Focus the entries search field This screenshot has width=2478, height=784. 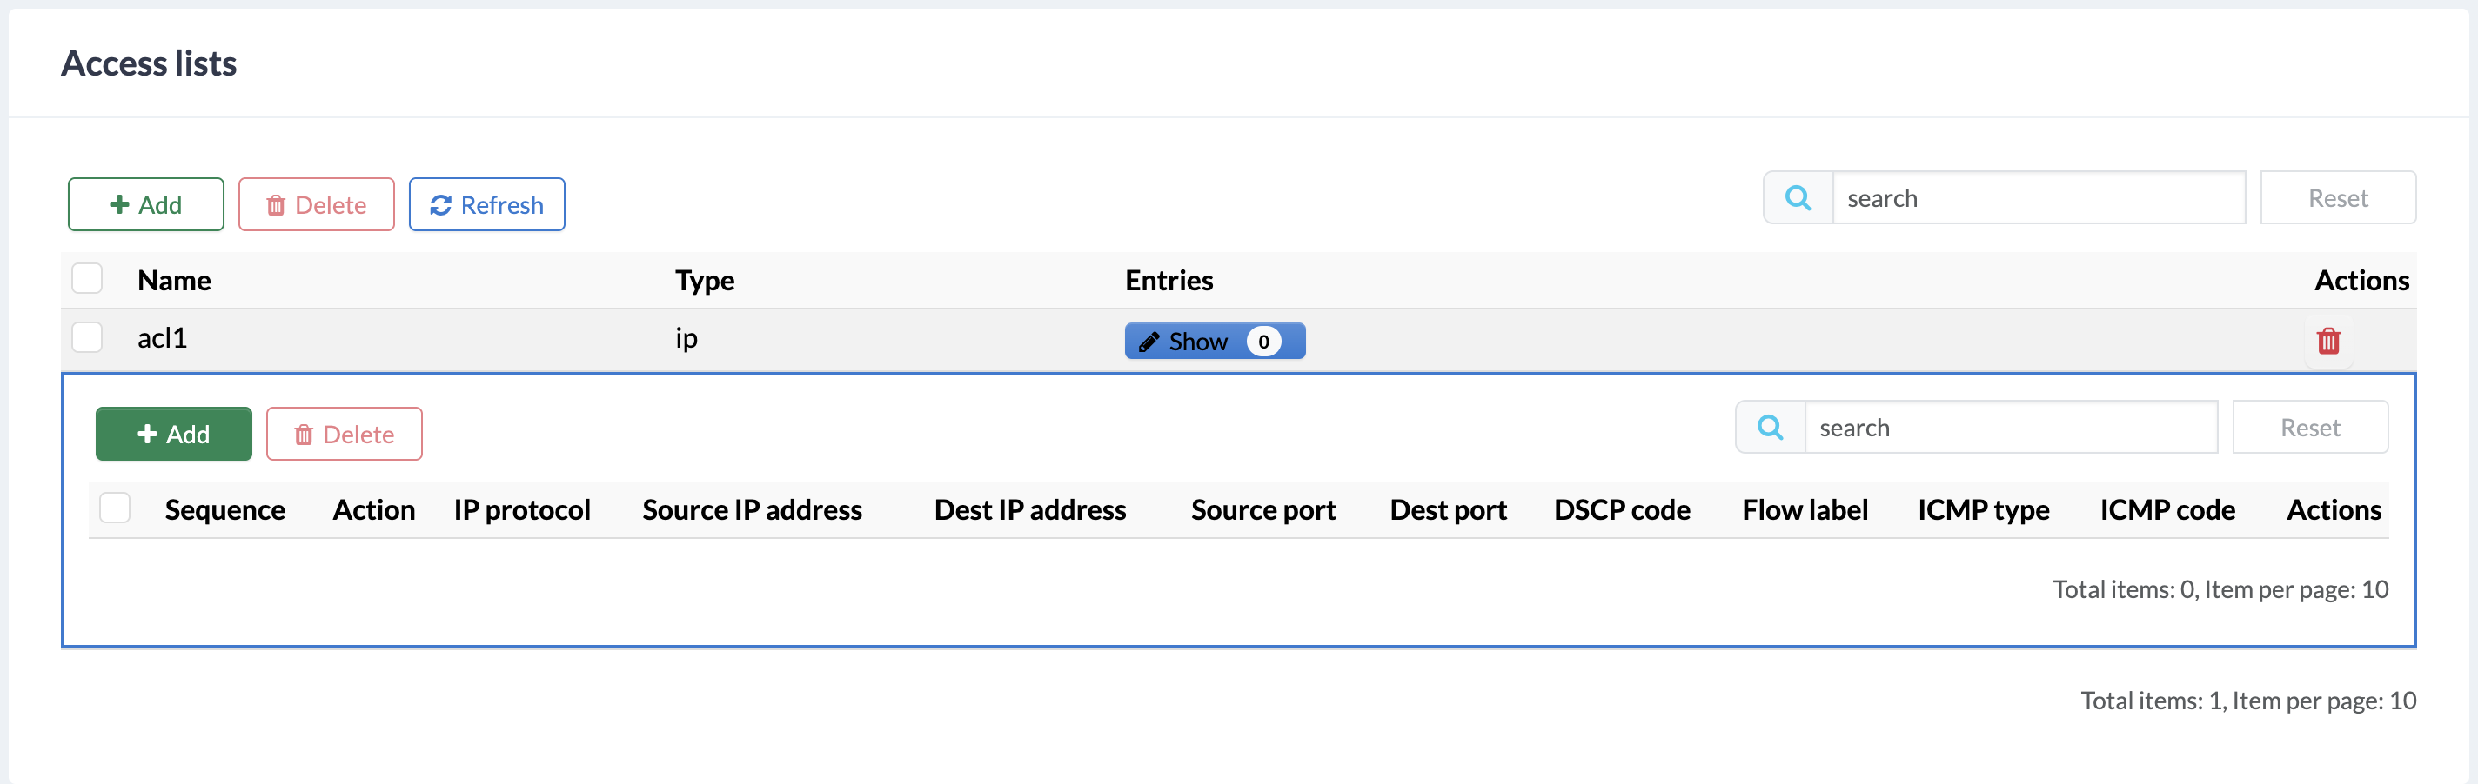coord(2010,428)
